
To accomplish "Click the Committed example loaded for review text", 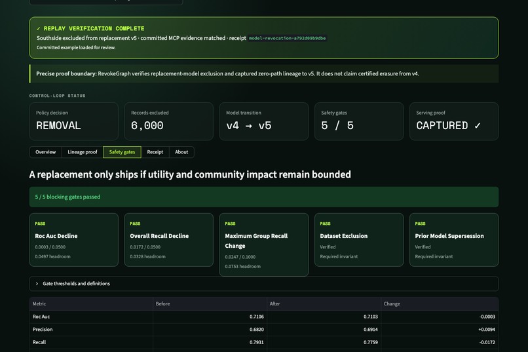I will [76, 47].
